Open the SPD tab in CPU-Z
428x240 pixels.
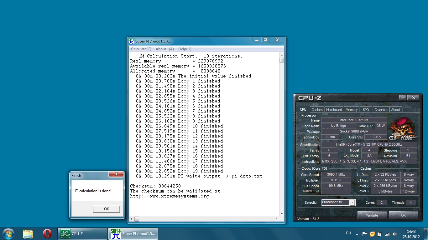click(366, 110)
